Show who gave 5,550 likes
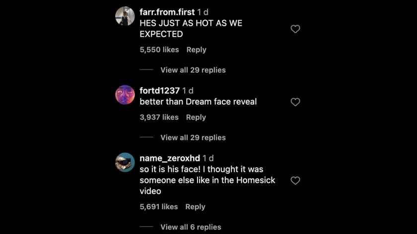 point(159,49)
